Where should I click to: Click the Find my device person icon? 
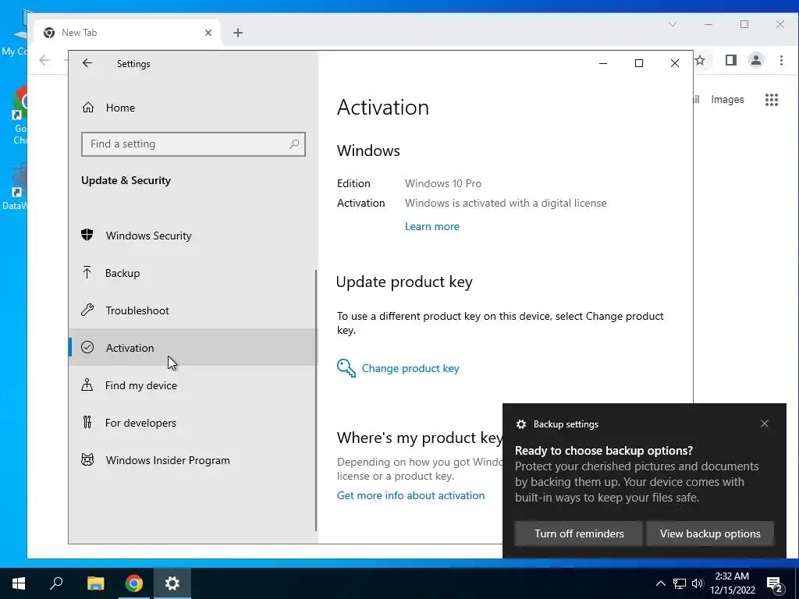(87, 385)
